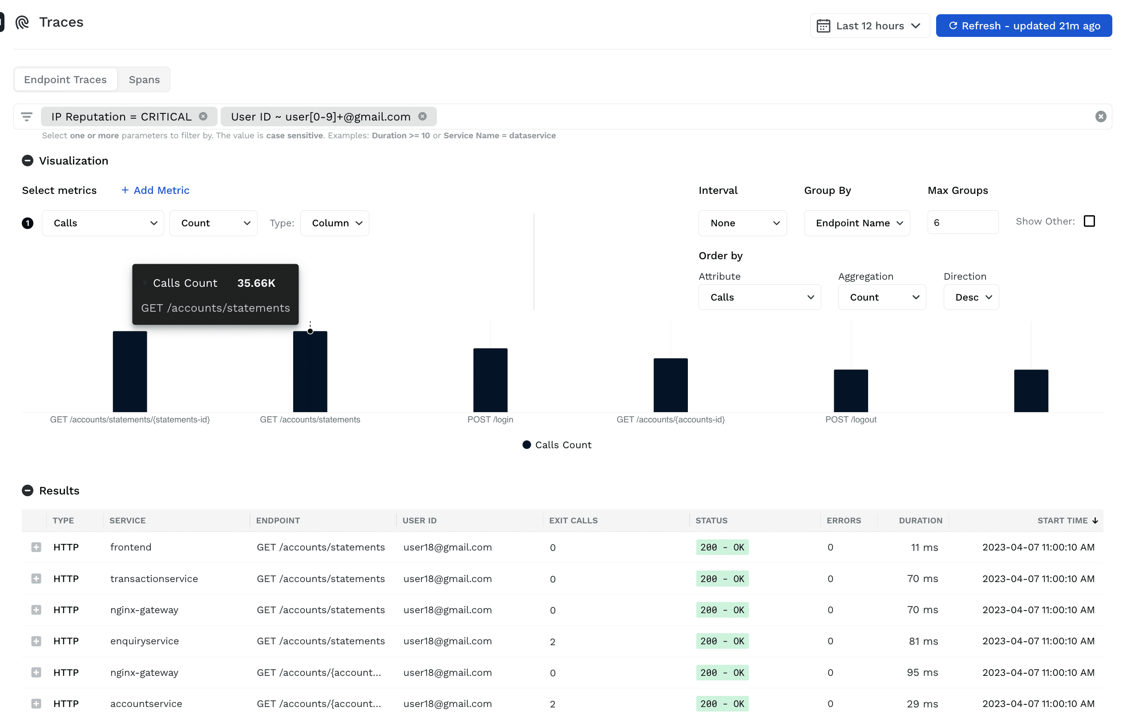Open the chart Type Column dropdown

pos(335,223)
